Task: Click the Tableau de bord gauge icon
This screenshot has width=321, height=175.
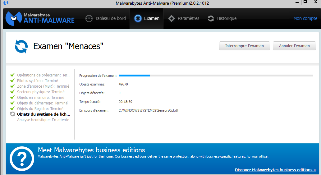Action: [x=89, y=18]
